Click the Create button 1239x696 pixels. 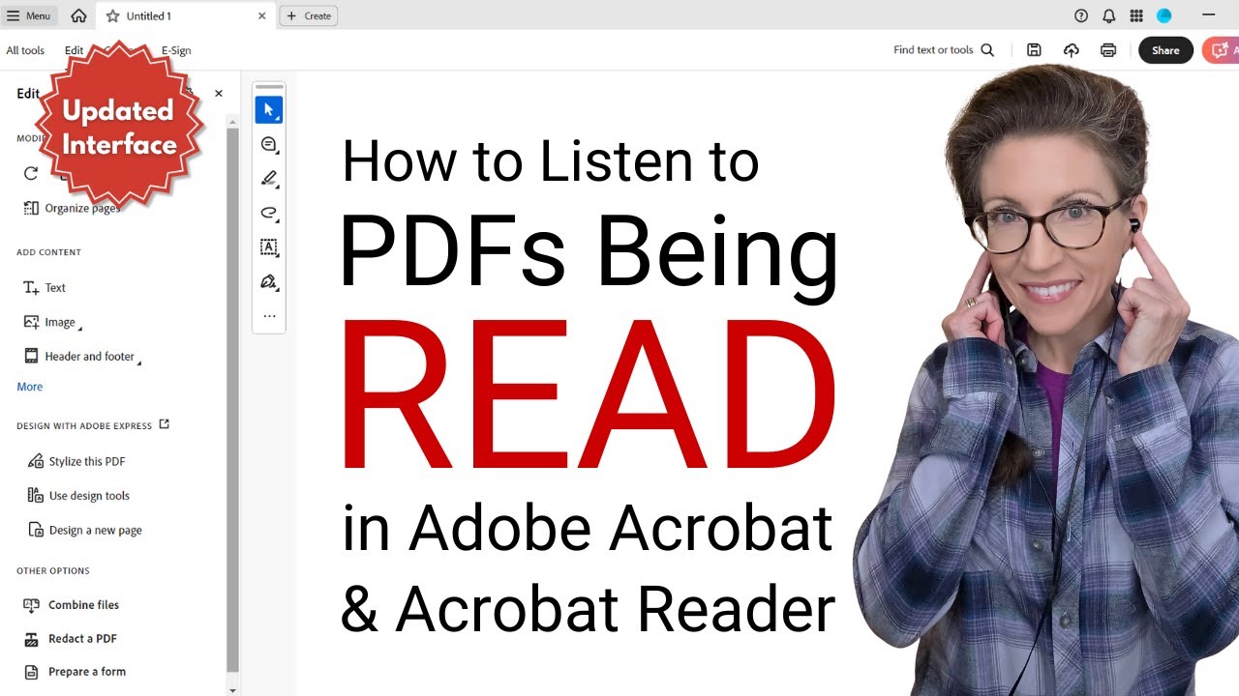309,15
